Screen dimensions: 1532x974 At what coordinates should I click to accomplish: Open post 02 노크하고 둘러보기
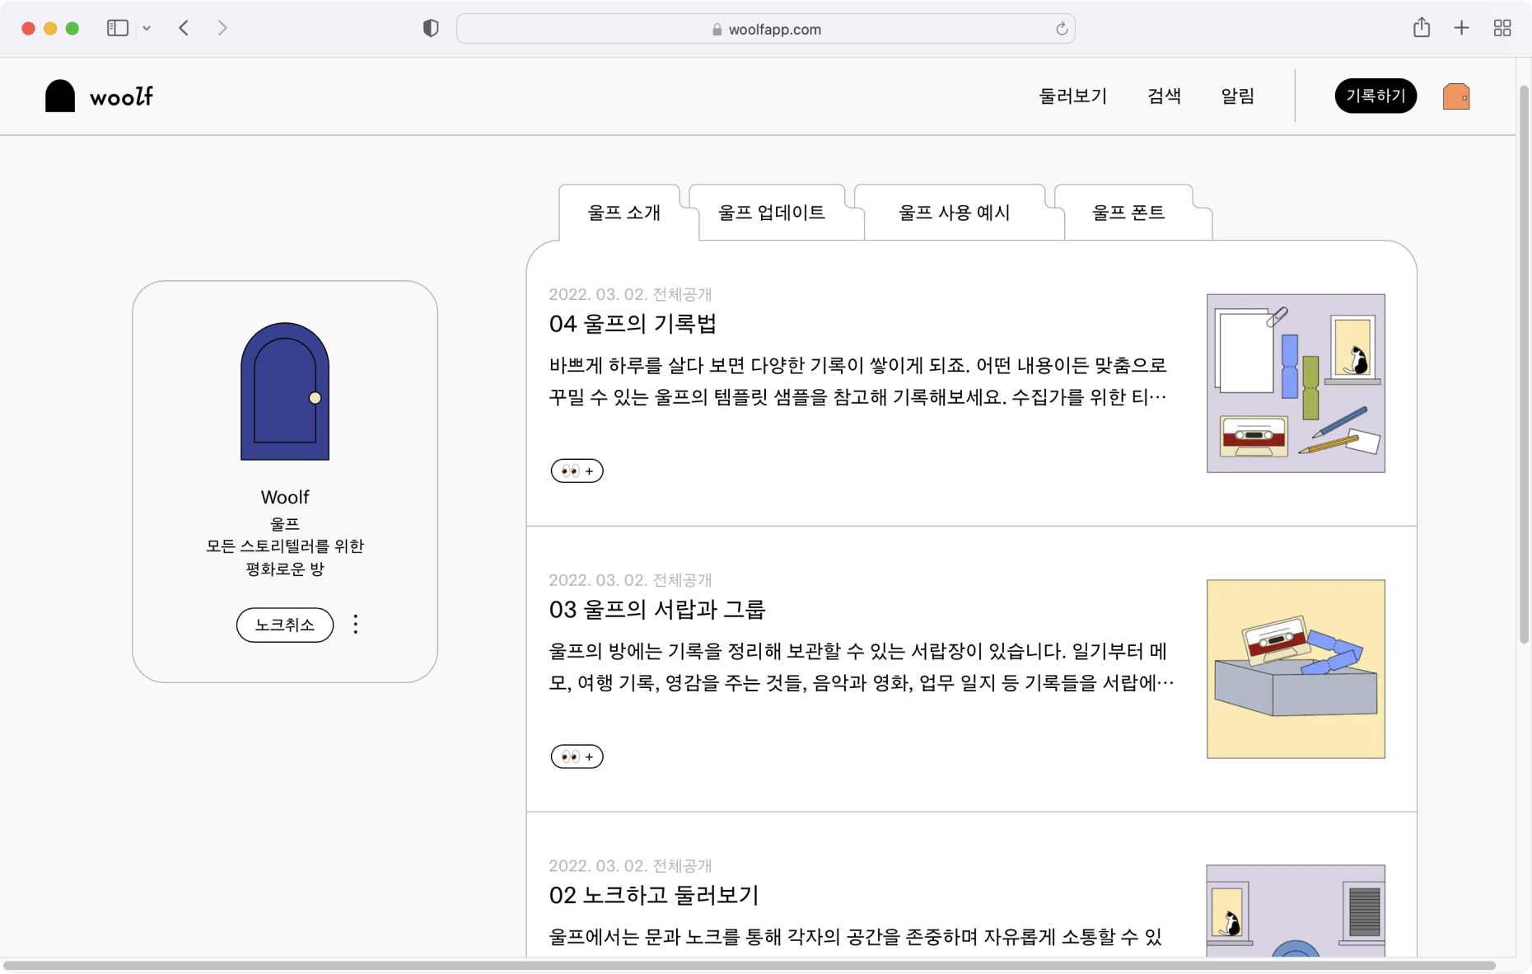coord(654,896)
